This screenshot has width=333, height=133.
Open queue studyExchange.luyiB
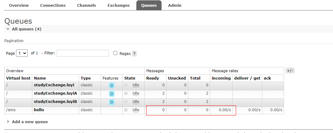pos(55,102)
